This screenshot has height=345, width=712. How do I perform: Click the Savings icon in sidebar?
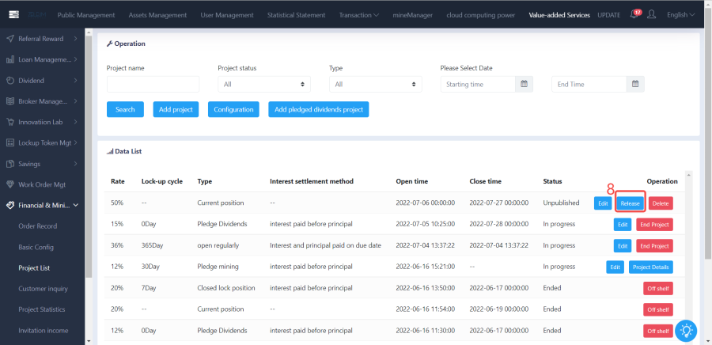pyautogui.click(x=10, y=164)
